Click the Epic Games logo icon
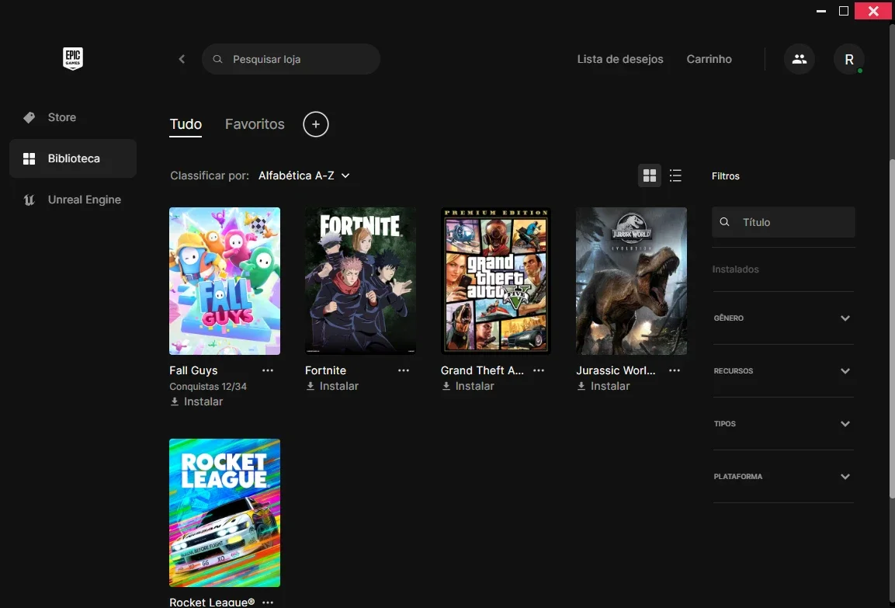 click(x=72, y=59)
